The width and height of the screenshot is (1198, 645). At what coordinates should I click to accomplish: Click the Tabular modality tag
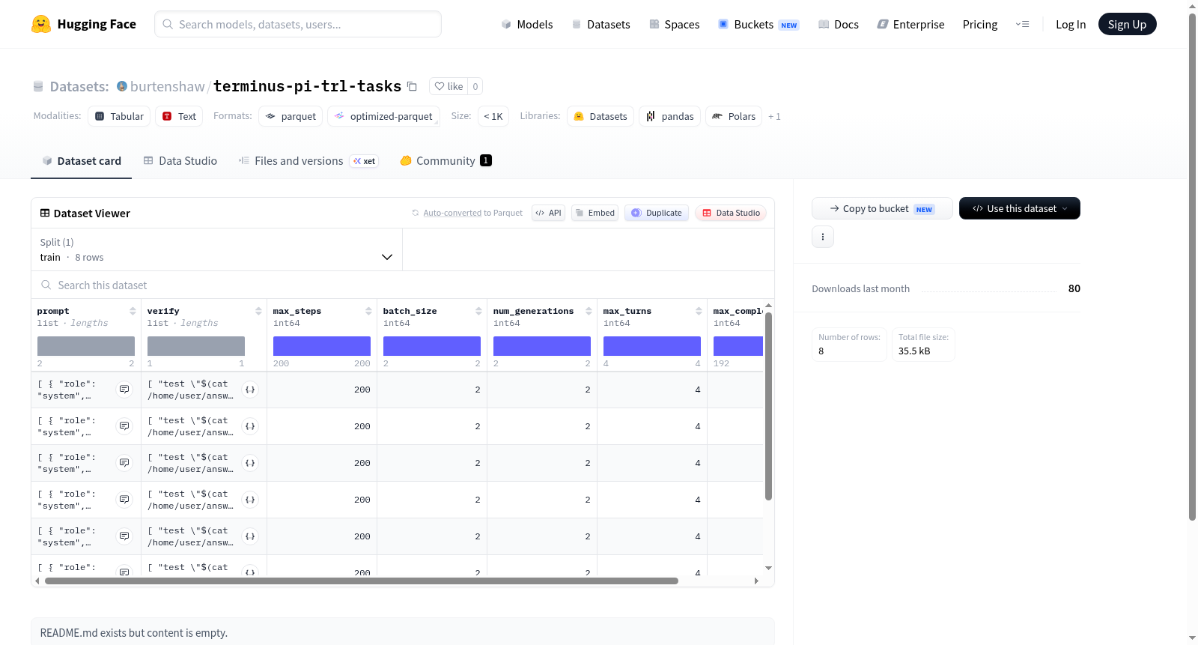[x=119, y=116]
